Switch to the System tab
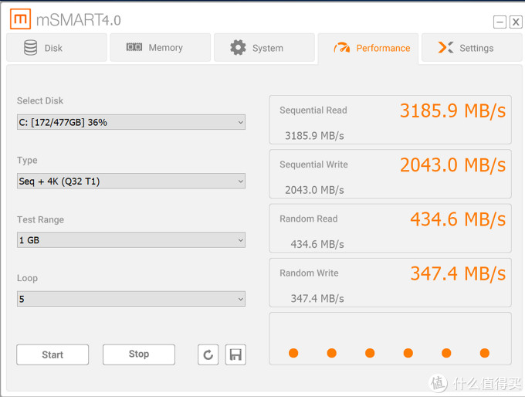The width and height of the screenshot is (525, 397). click(x=264, y=48)
